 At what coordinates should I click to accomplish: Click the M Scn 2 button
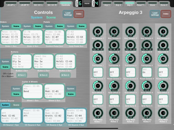43,75
